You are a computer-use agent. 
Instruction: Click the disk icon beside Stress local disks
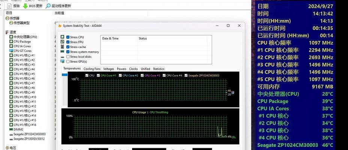tap(62, 57)
